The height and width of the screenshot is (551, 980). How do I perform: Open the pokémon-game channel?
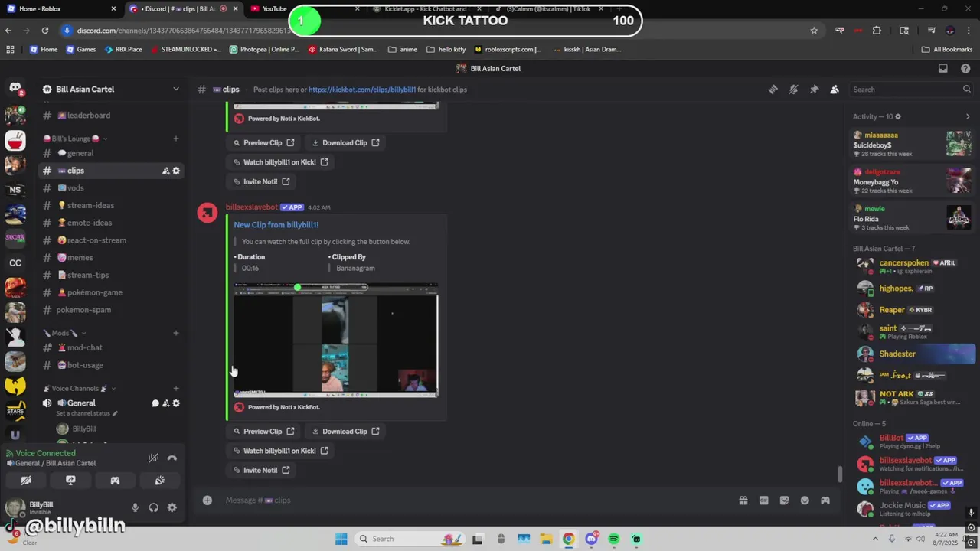click(110, 292)
